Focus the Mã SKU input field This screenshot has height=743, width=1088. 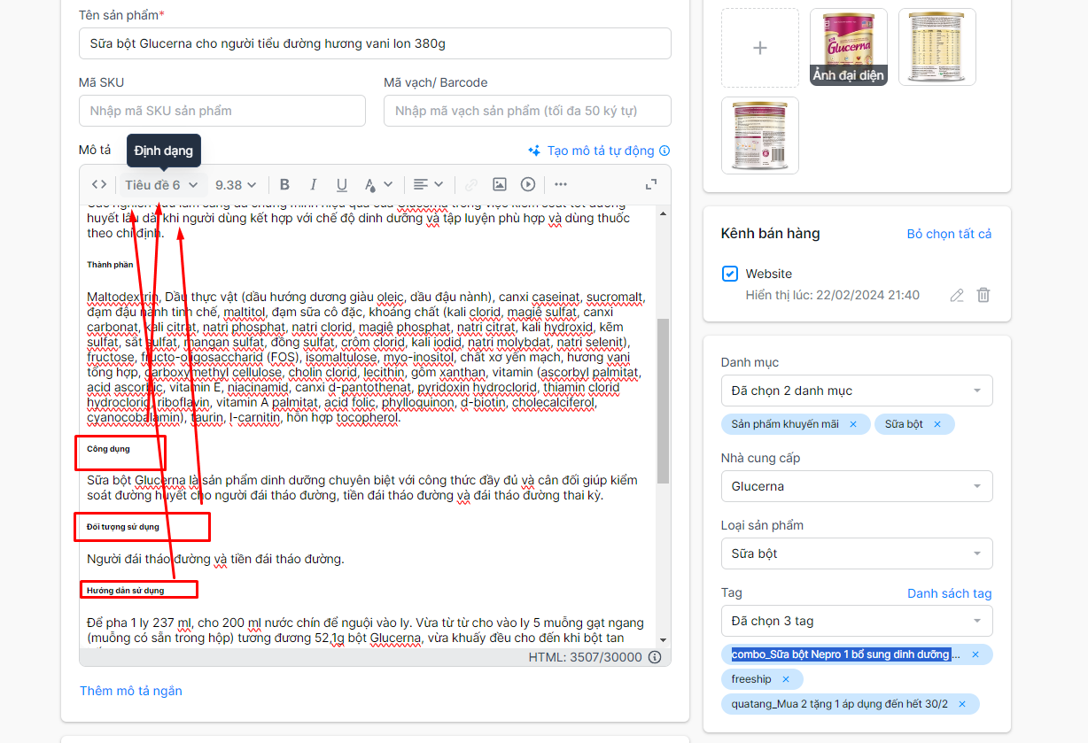click(x=222, y=111)
